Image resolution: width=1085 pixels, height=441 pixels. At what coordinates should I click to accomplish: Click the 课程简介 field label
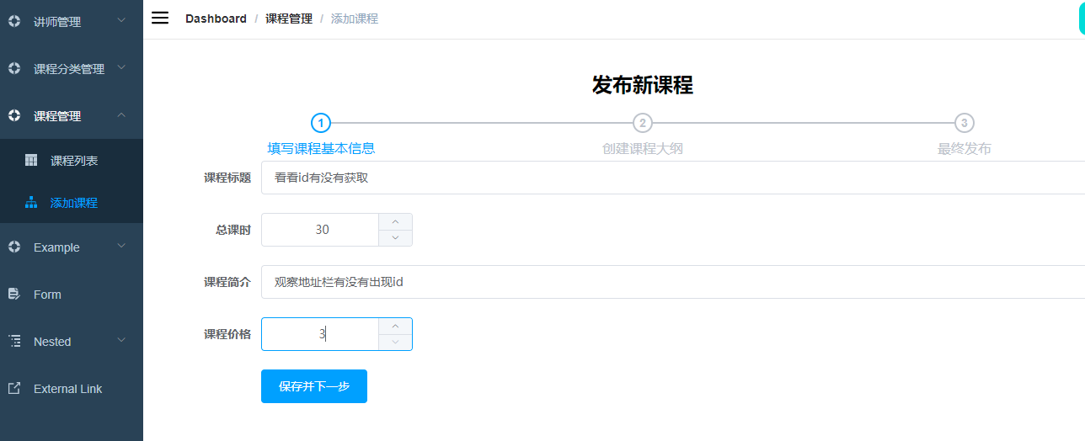click(227, 282)
